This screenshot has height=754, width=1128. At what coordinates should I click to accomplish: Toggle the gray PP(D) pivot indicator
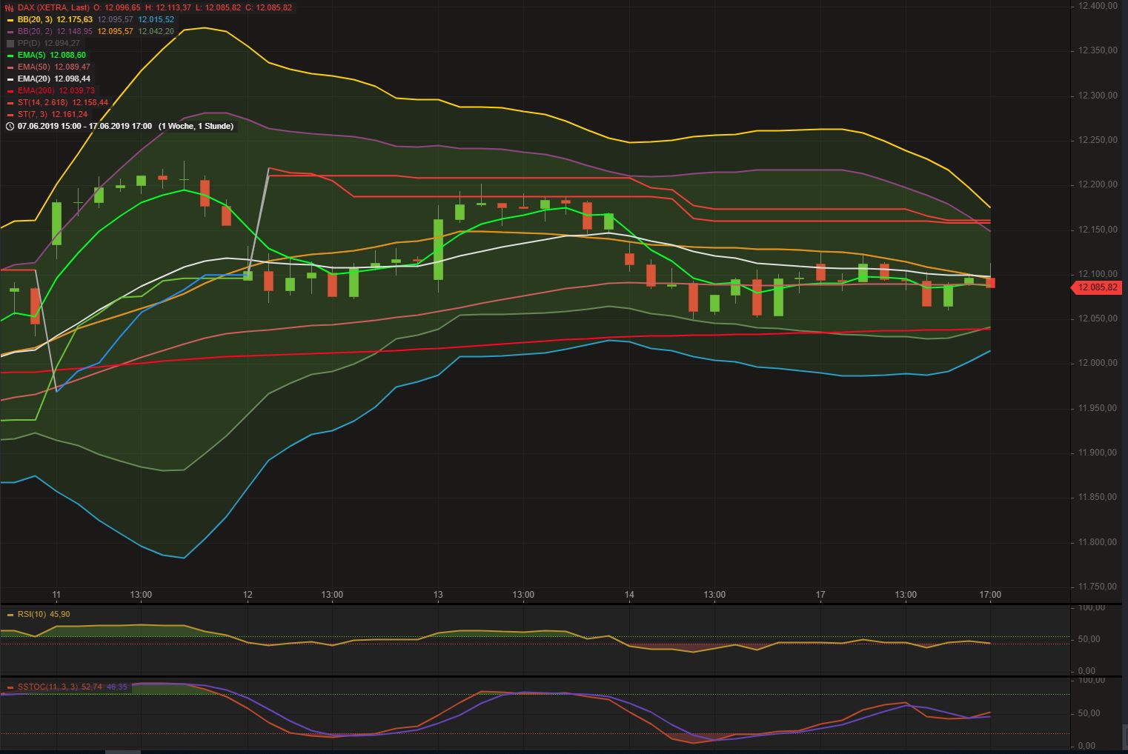click(9, 43)
